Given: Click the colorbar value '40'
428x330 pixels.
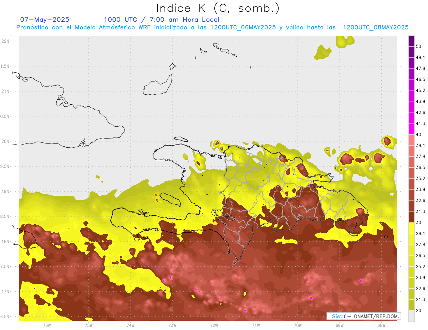Looking at the screenshot, I should 419,135.
